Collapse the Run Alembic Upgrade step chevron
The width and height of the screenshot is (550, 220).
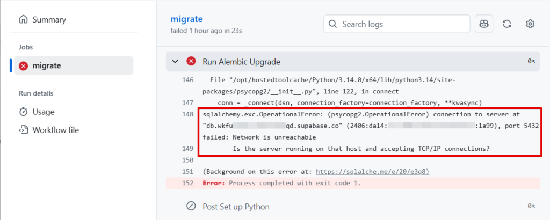[175, 62]
